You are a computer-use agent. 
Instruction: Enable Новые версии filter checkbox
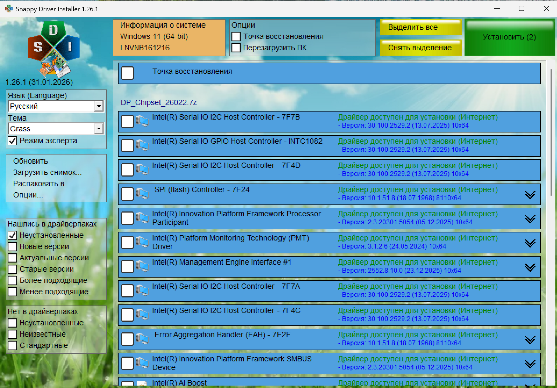12,246
